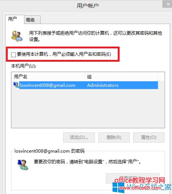This screenshot has height=194, width=172.
Task: Click the partially hidden reset password button
Action: pos(133,178)
